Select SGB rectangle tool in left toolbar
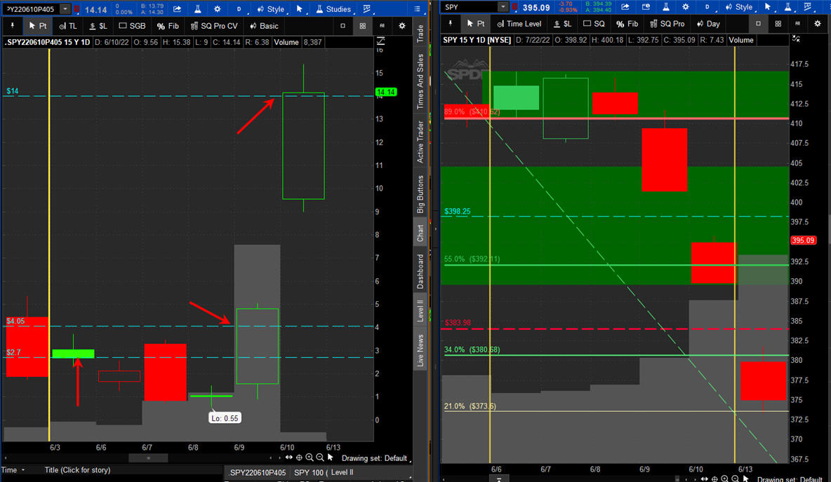This screenshot has width=831, height=482. point(132,25)
